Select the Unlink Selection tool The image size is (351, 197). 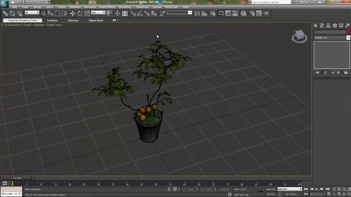pyautogui.click(x=12, y=13)
